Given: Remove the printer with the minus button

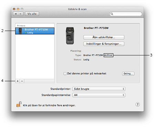Looking at the screenshot, I should pyautogui.click(x=22, y=81).
